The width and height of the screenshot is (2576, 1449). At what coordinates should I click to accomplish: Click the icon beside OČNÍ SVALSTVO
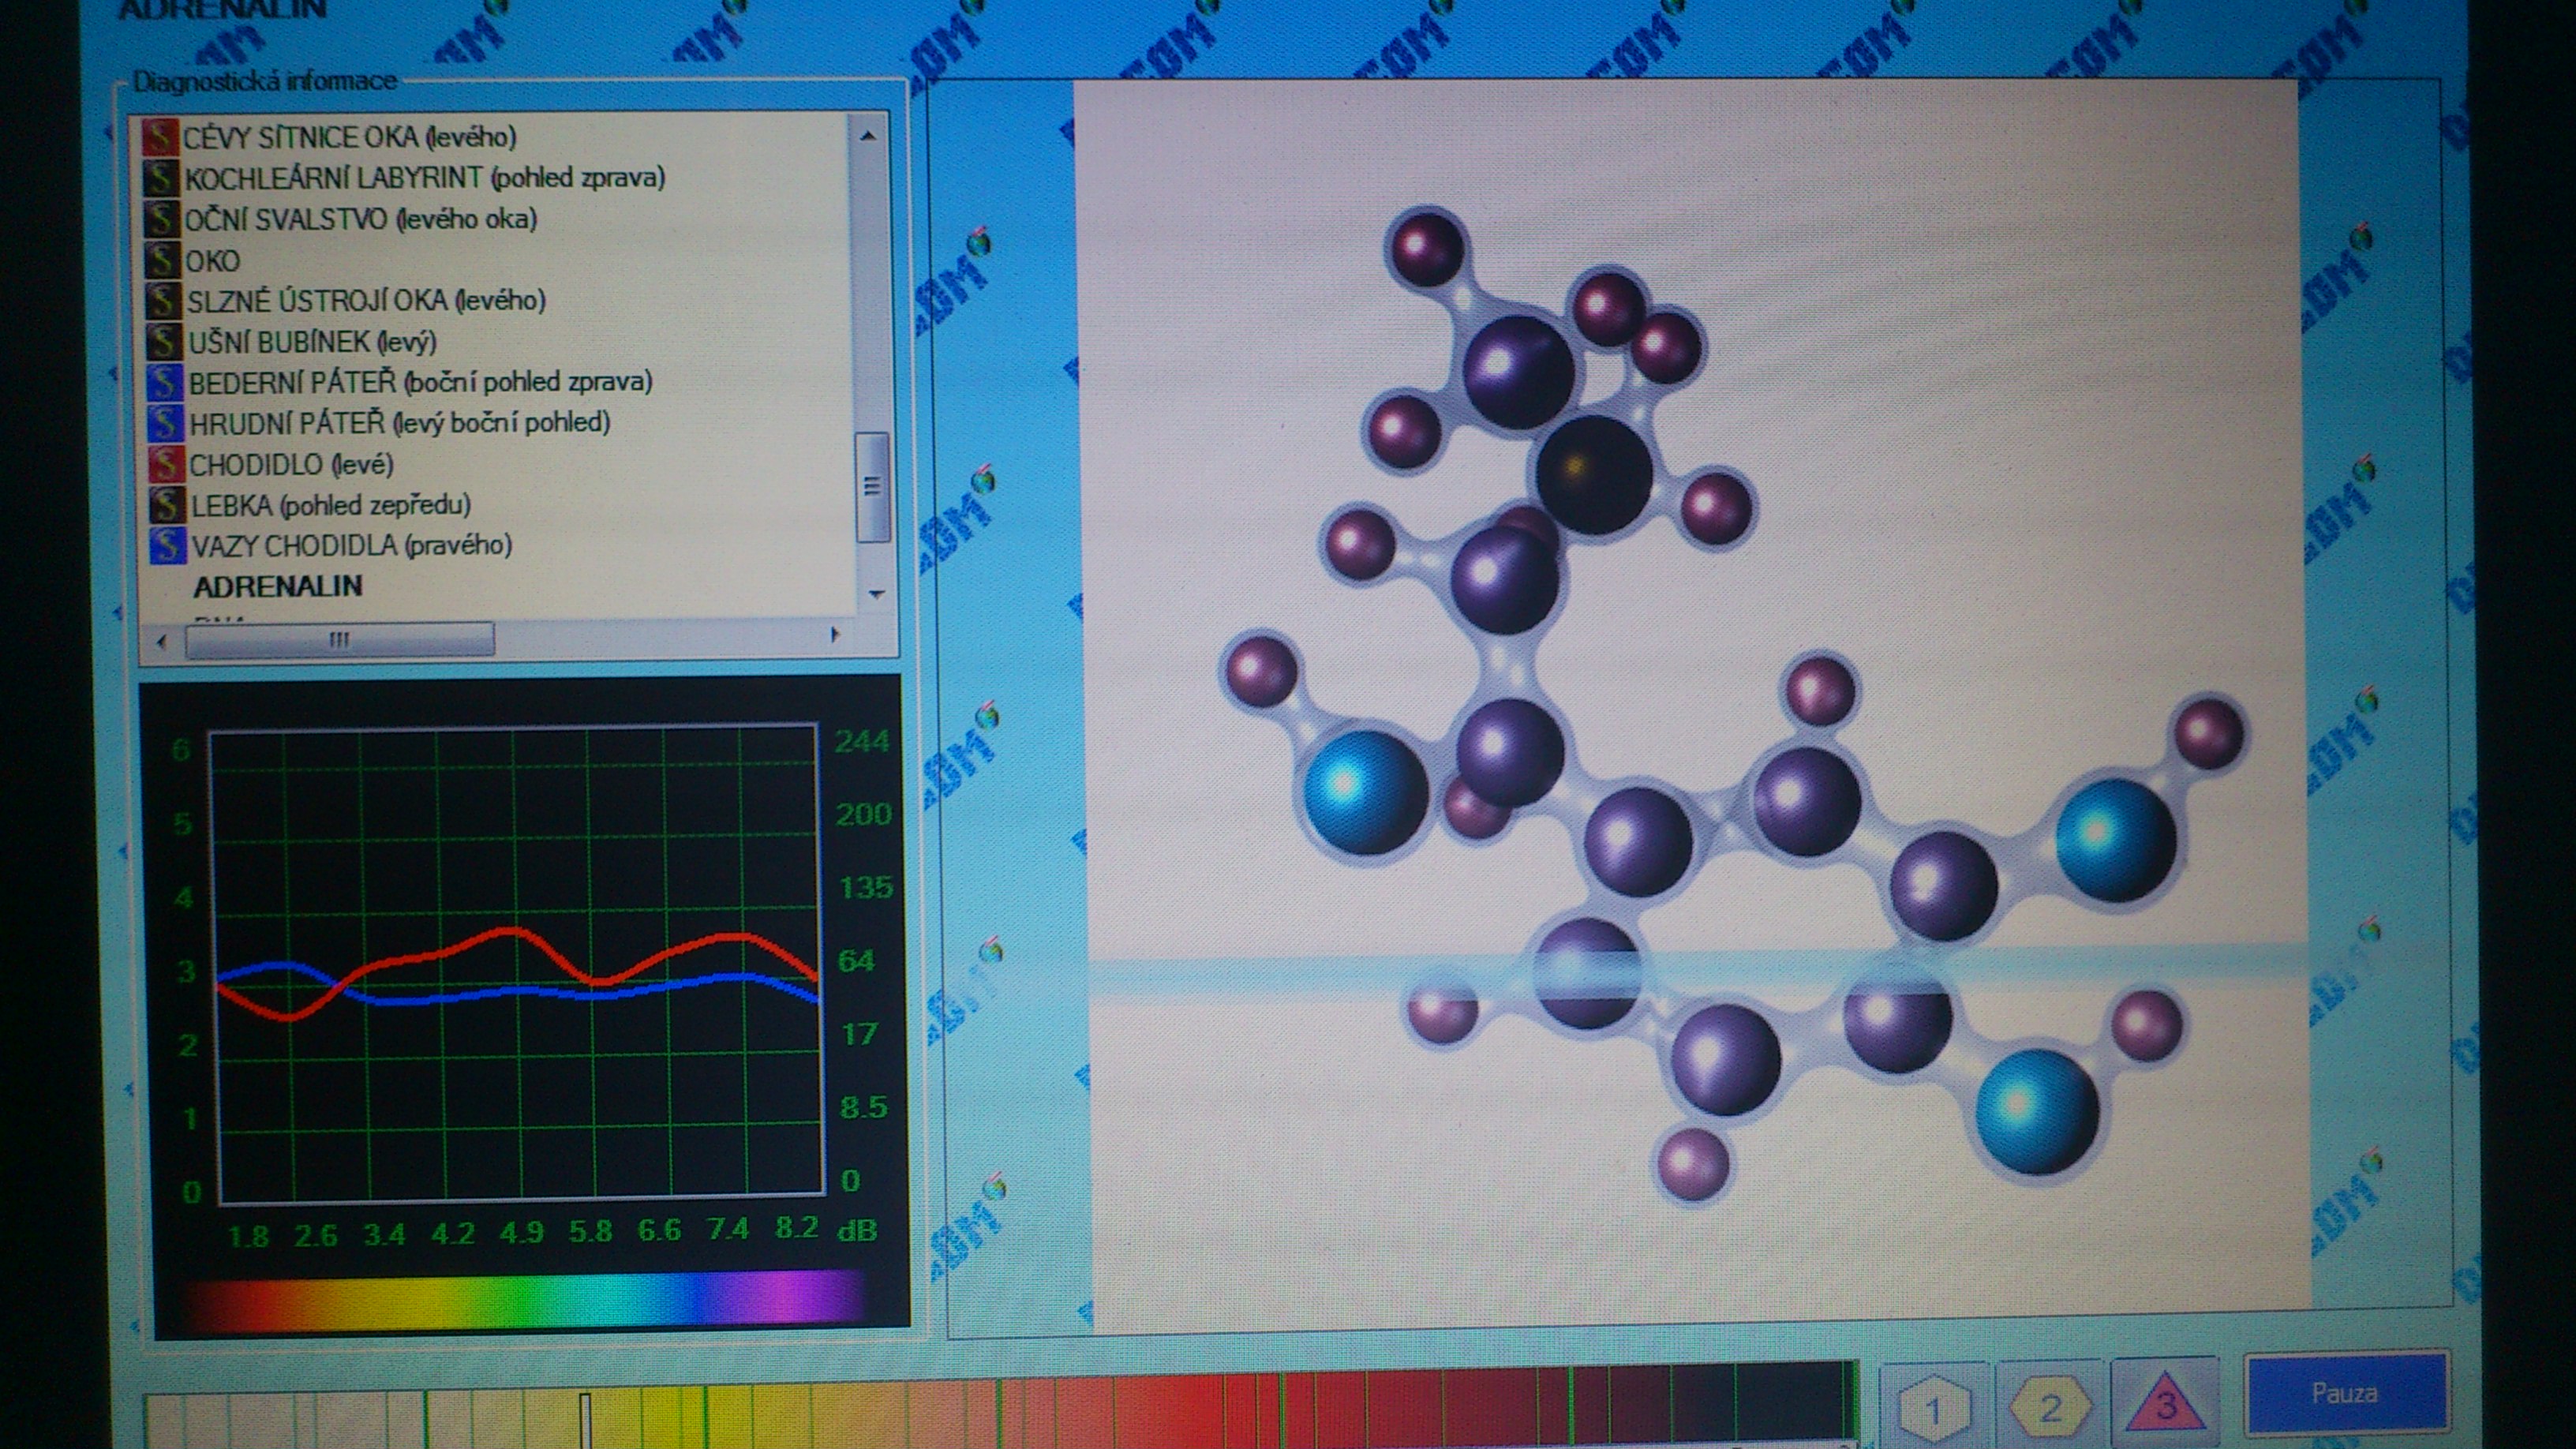(x=160, y=219)
